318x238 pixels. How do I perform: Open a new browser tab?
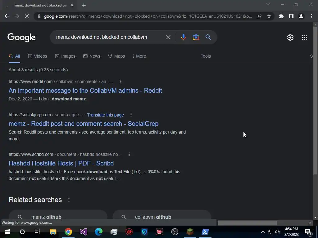pyautogui.click(x=84, y=5)
